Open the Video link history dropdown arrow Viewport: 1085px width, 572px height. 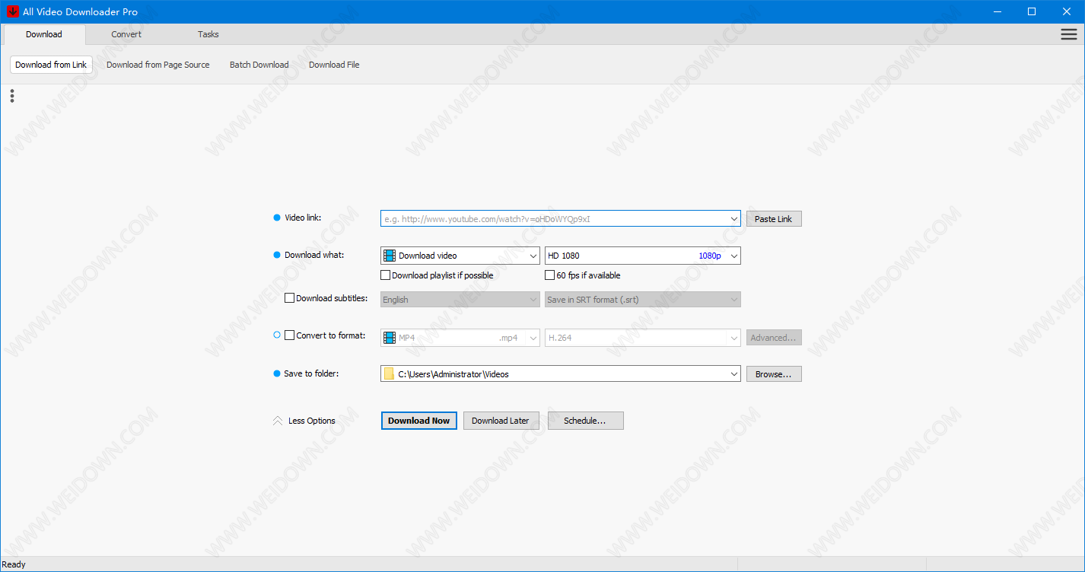pos(733,219)
